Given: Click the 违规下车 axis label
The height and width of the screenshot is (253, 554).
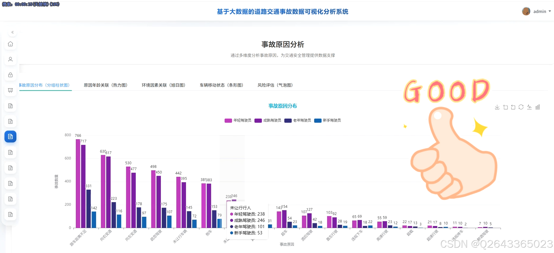Looking at the screenshot, I should click(357, 235).
